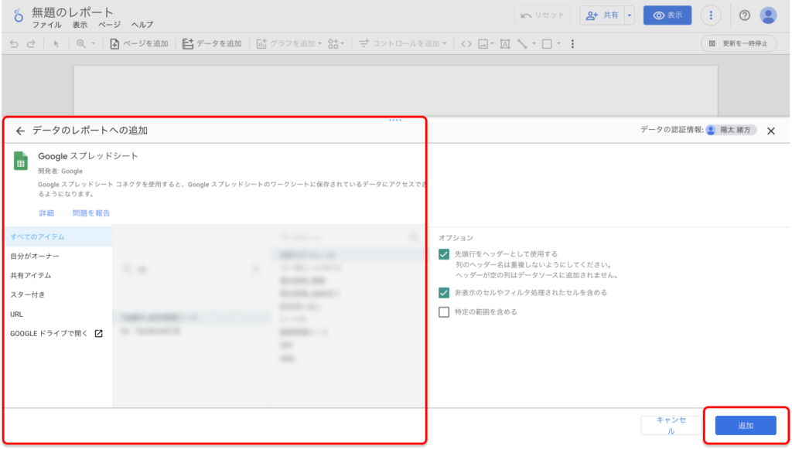Open the ファイル menu
Viewport: 792px width, 449px height.
coord(48,24)
